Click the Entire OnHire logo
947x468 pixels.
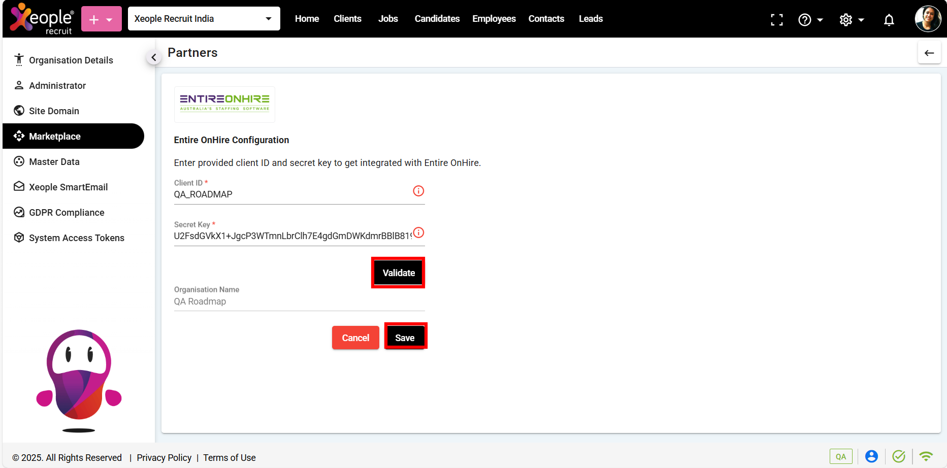pyautogui.click(x=224, y=104)
